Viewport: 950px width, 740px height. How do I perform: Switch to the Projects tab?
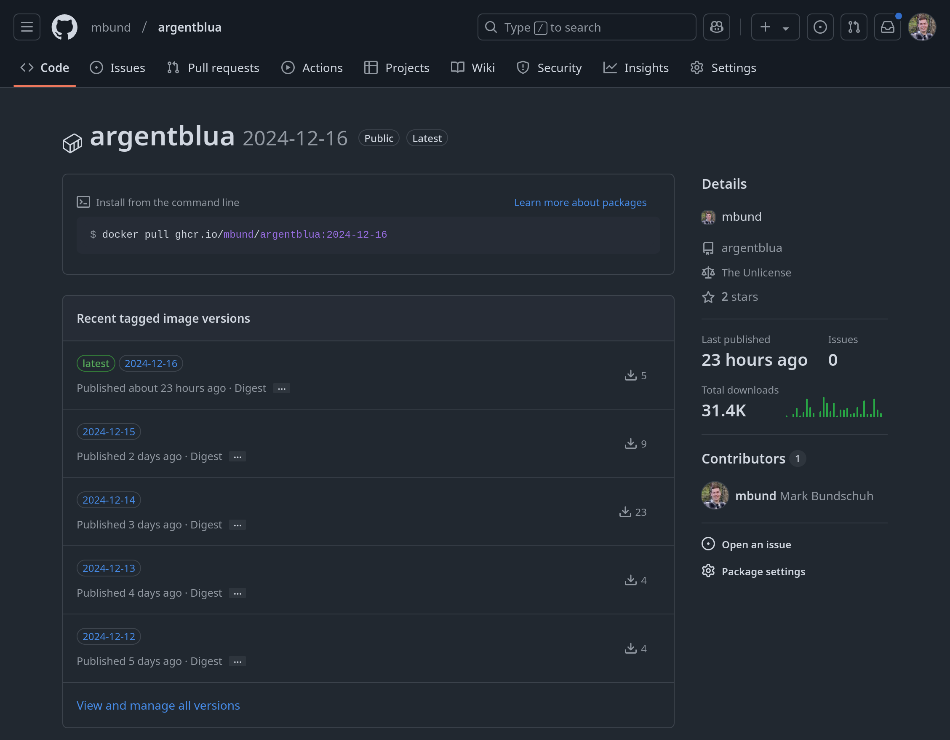pyautogui.click(x=397, y=68)
